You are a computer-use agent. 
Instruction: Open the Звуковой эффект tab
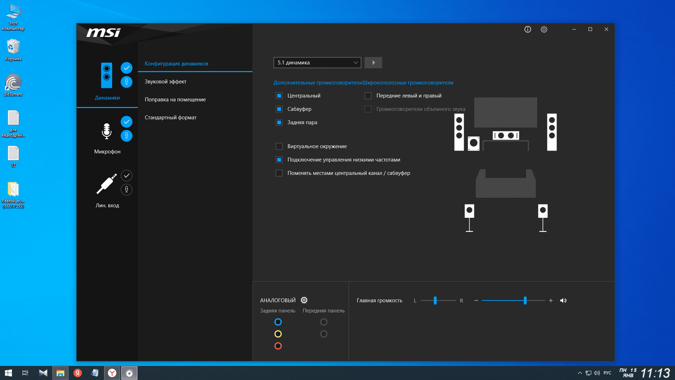tap(166, 82)
